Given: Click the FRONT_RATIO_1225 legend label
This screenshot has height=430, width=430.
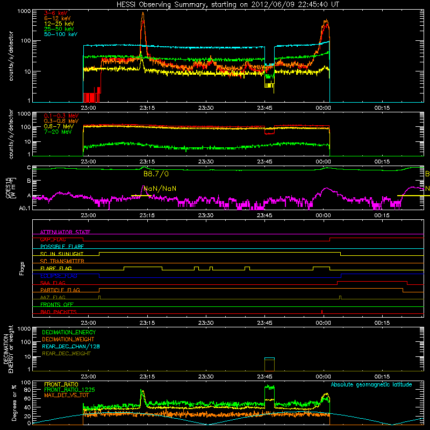Looking at the screenshot, I should point(69,390).
